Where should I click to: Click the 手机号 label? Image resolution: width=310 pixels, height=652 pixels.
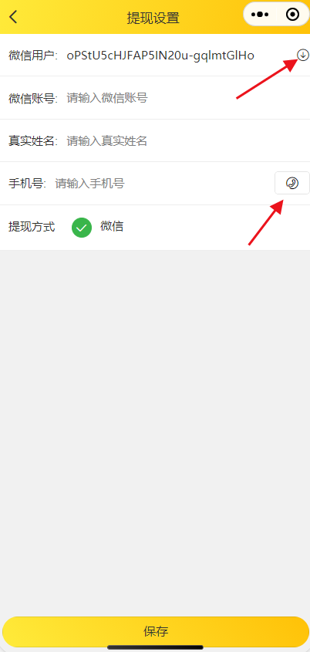coord(27,184)
